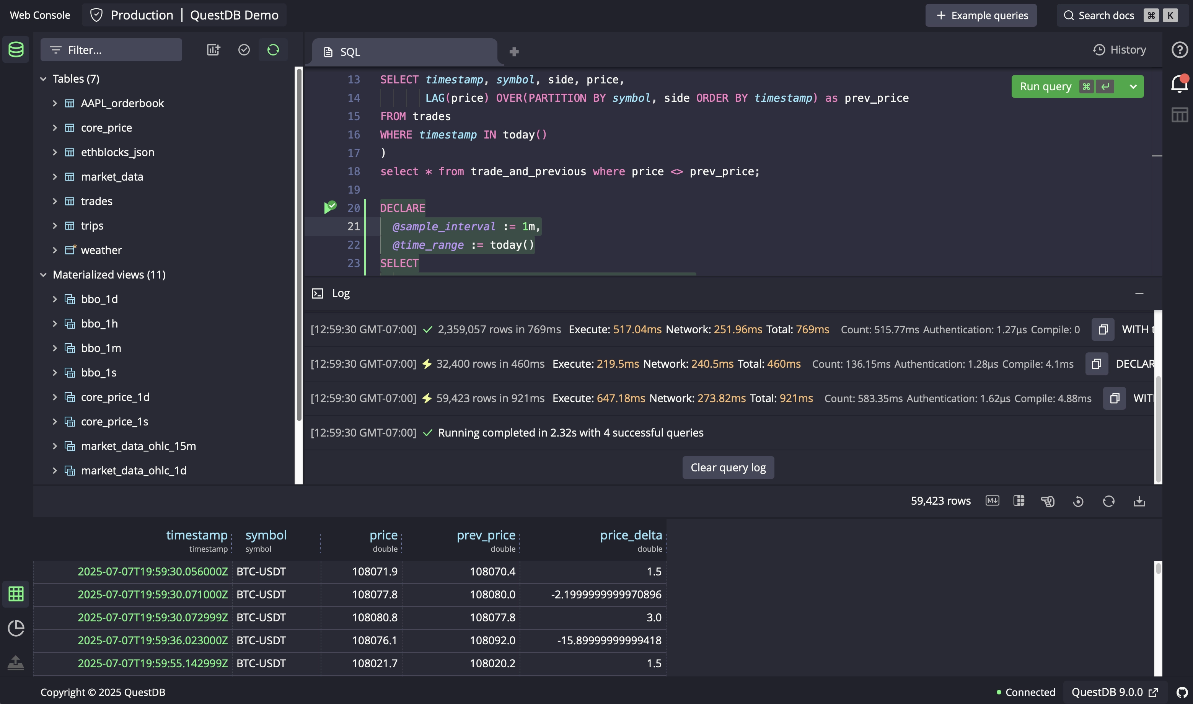Open Example queries
This screenshot has width=1193, height=704.
coord(981,15)
